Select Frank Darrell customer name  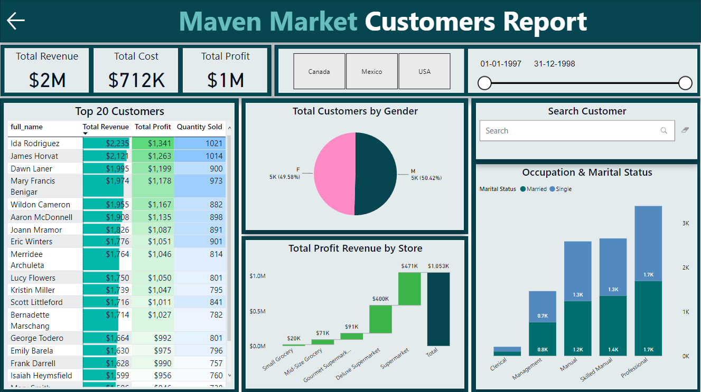(33, 364)
